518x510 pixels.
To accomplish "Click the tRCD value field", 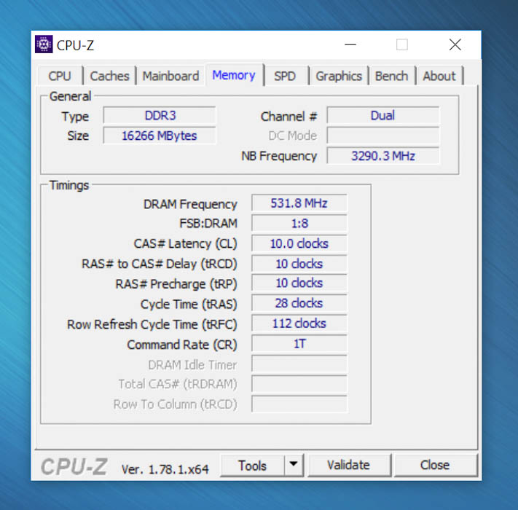I will (x=299, y=264).
